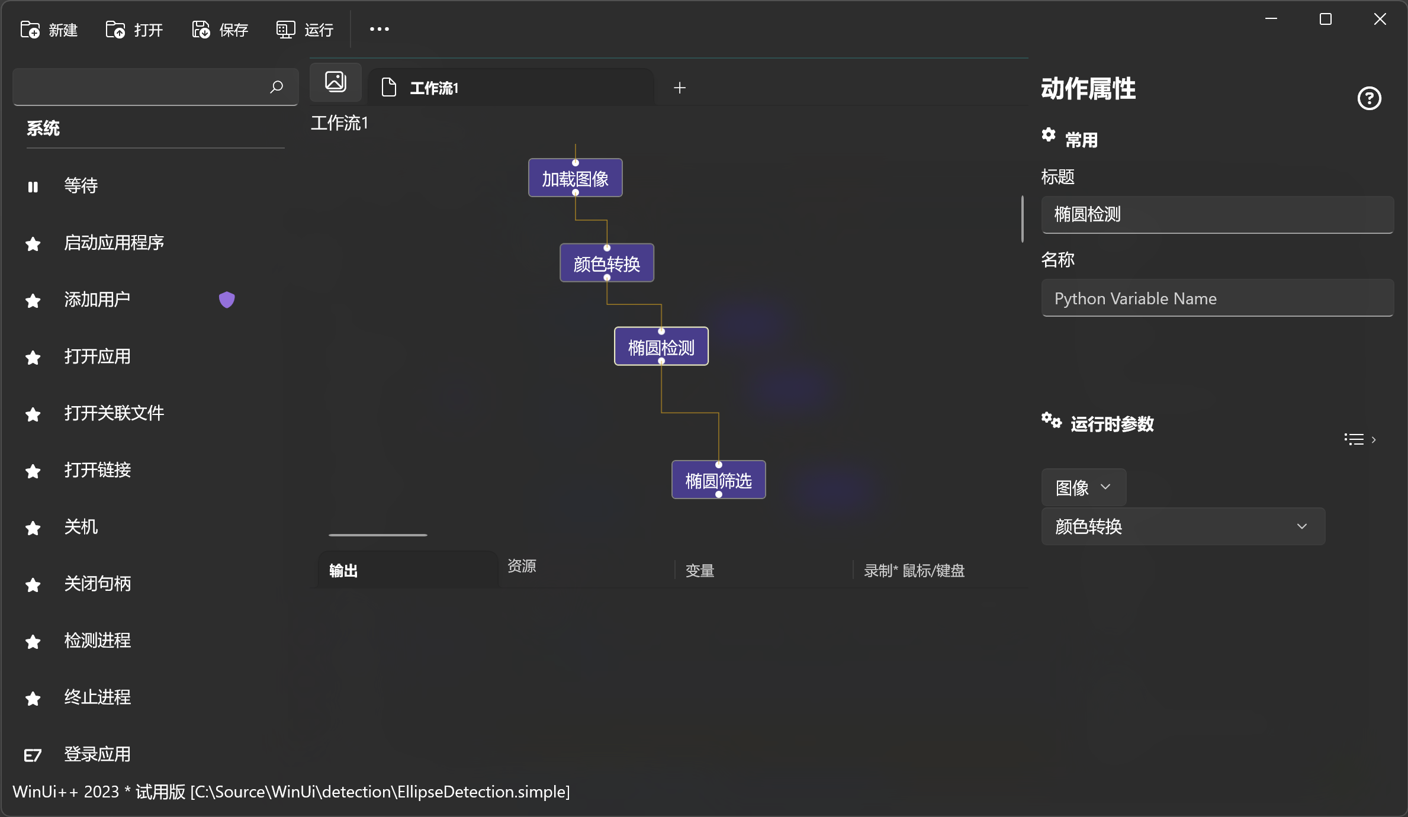This screenshot has width=1408, height=817.
Task: Switch to the 变量 tab
Action: click(699, 570)
